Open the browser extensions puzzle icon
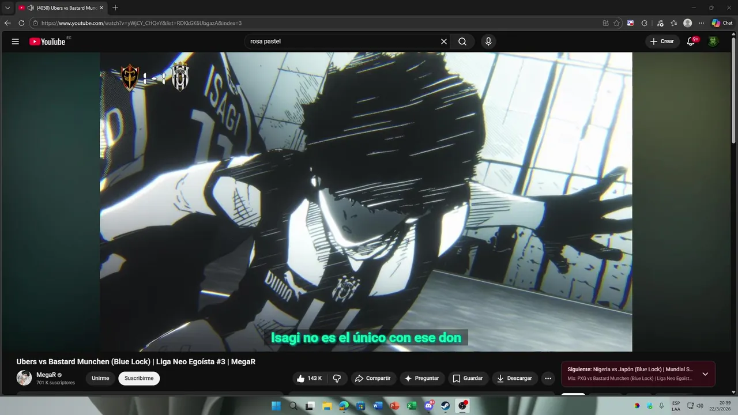Viewport: 738px width, 415px height. coord(645,23)
